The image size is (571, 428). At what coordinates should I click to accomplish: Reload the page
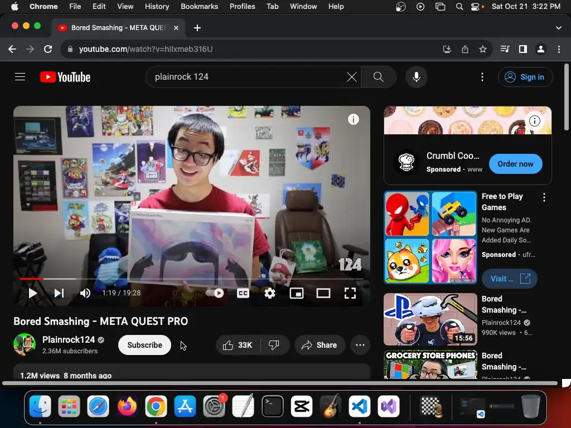[x=48, y=49]
